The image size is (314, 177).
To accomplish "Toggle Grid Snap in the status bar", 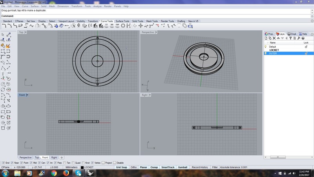I will [x=121, y=167].
